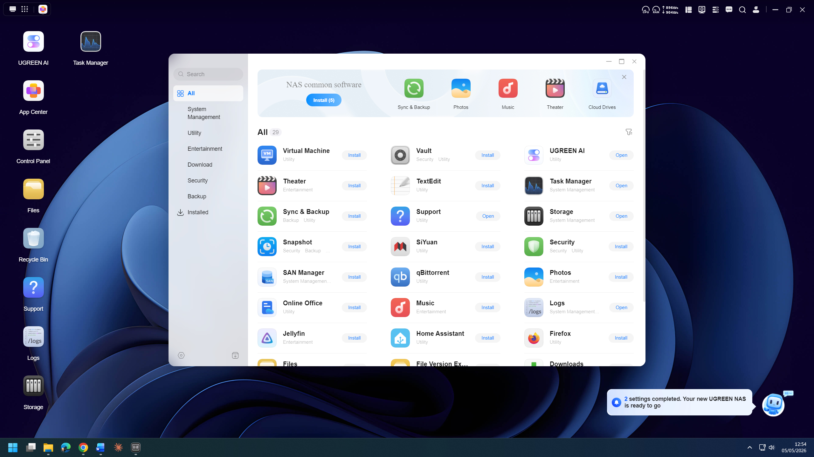The height and width of the screenshot is (457, 814).
Task: Open Windows Start menu
Action: (x=13, y=447)
